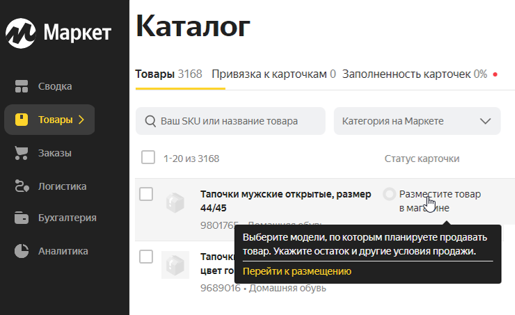Open the Бухгалтерия wallet icon
This screenshot has height=315, width=515.
(22, 218)
